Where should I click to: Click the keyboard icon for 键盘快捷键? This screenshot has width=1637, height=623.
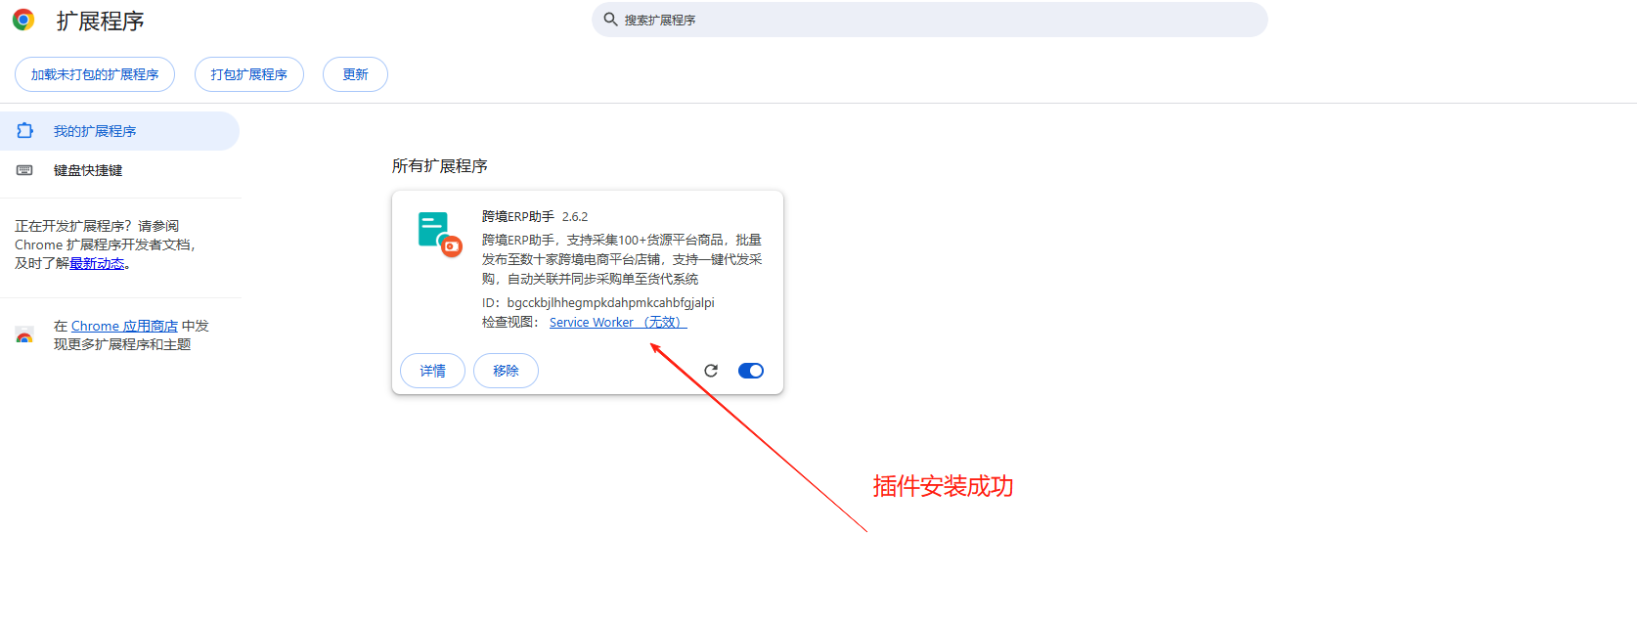click(25, 170)
